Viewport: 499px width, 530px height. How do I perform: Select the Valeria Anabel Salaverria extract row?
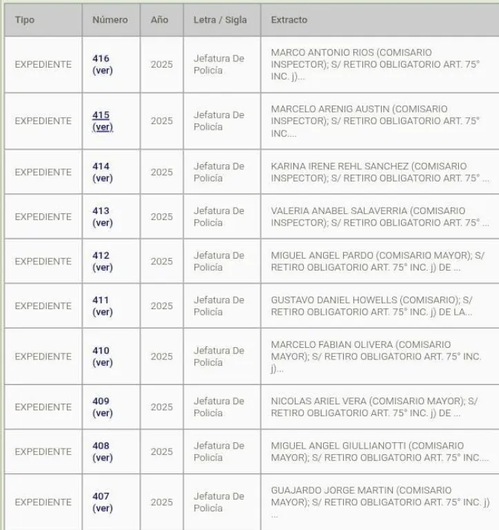[x=379, y=217]
